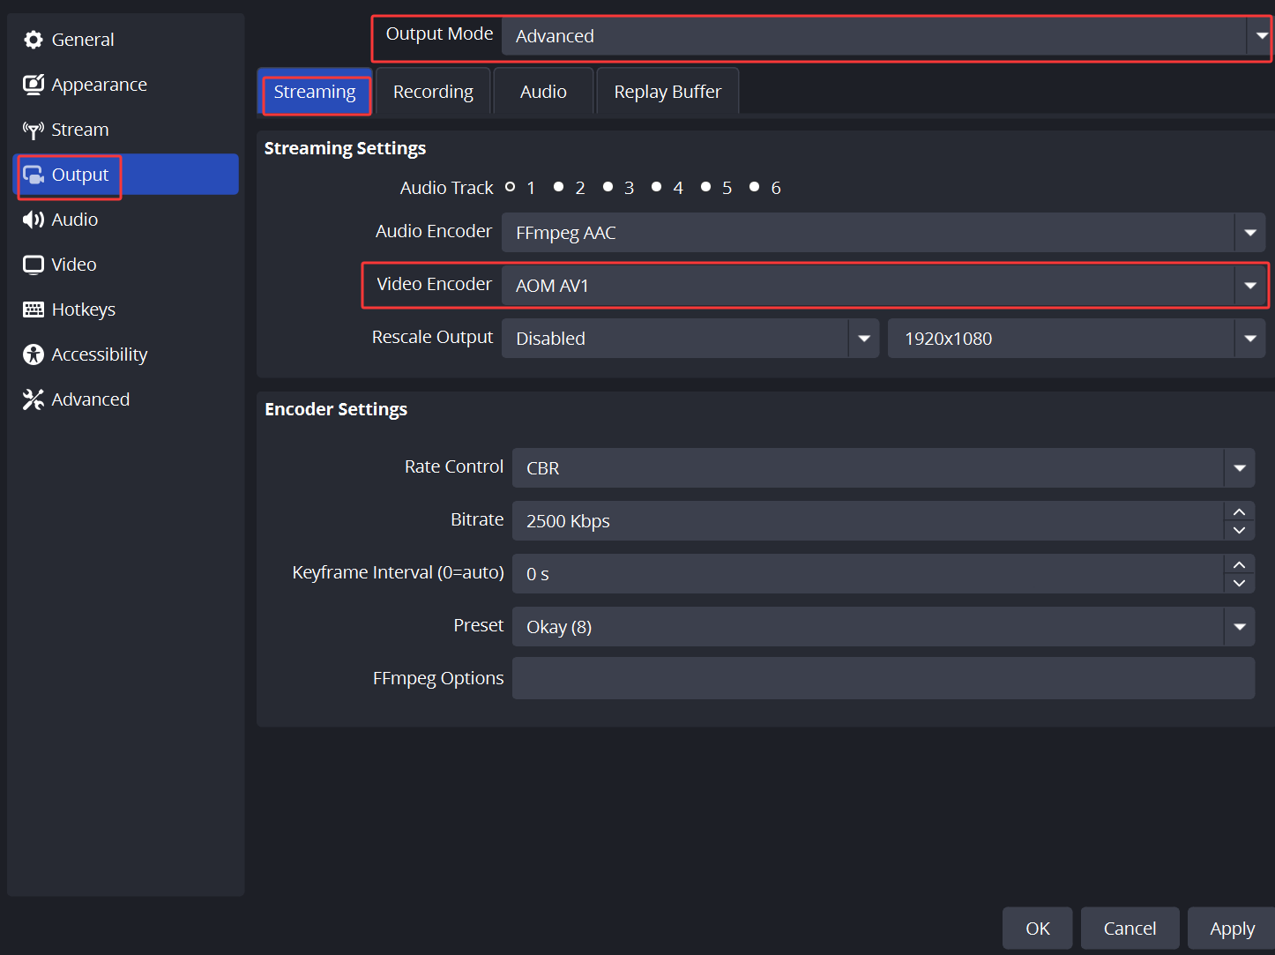Switch to the Recording tab
The height and width of the screenshot is (955, 1275).
pos(433,92)
